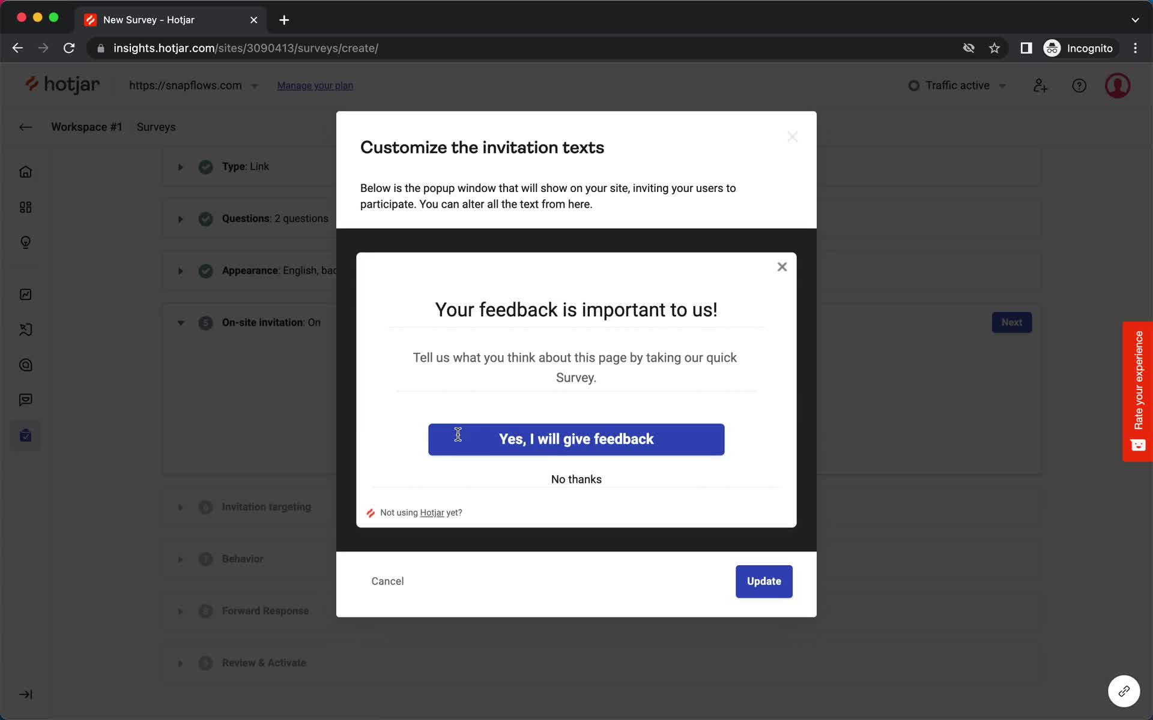
Task: Close the Customize invitation texts dialog
Action: tap(793, 137)
